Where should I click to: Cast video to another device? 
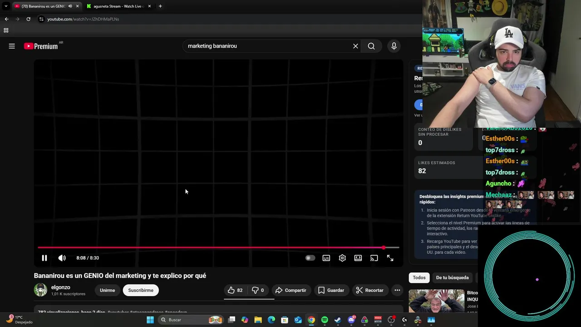pyautogui.click(x=374, y=258)
